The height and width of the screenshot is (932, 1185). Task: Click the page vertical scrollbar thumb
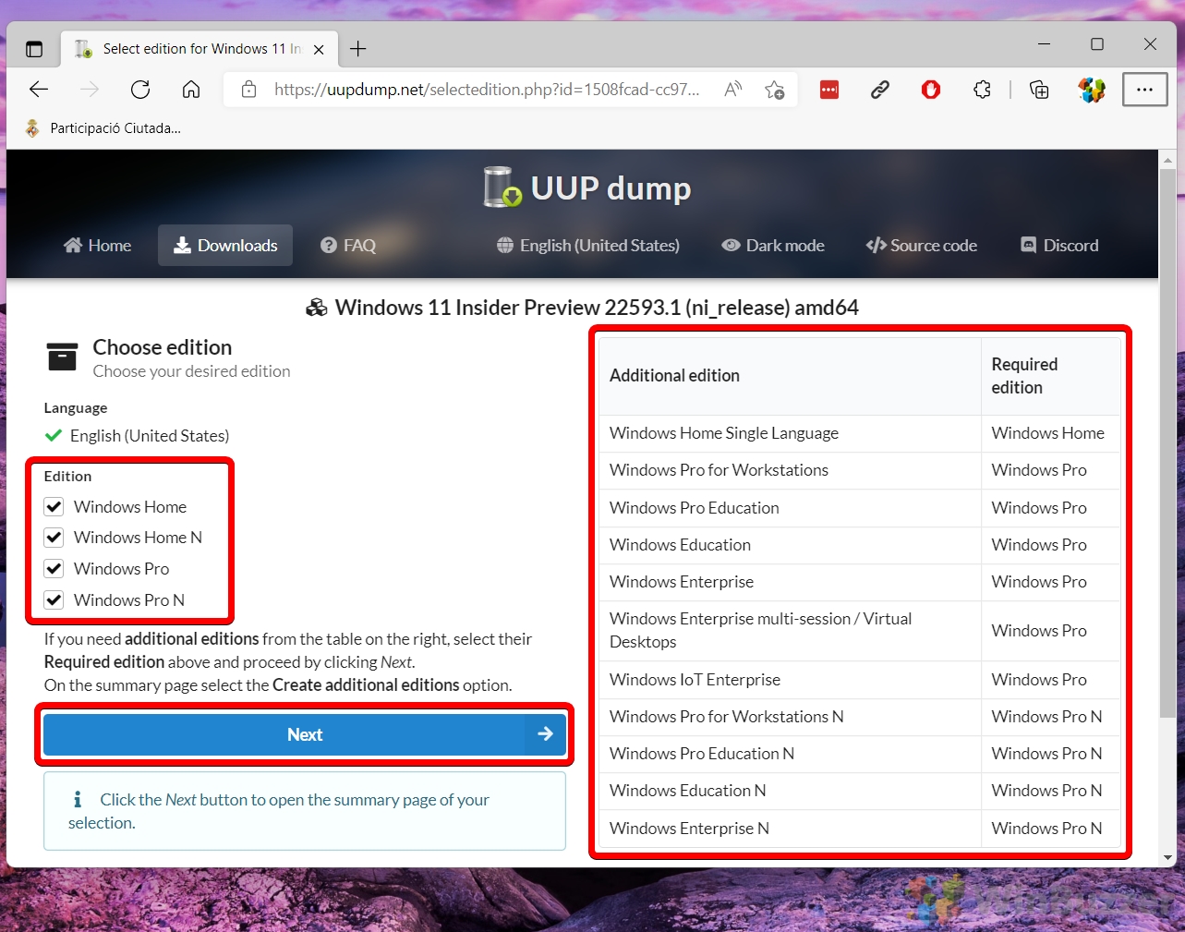point(1167,443)
